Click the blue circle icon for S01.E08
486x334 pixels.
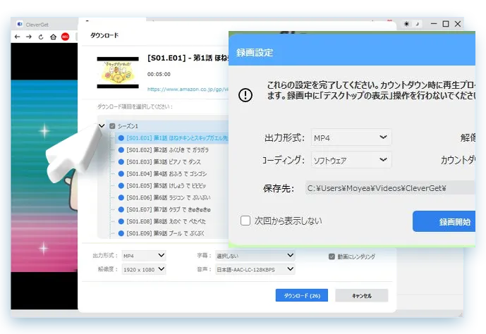click(121, 221)
